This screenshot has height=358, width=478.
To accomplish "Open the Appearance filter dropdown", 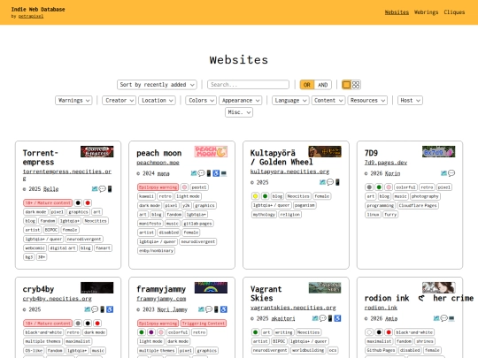I will pyautogui.click(x=240, y=101).
